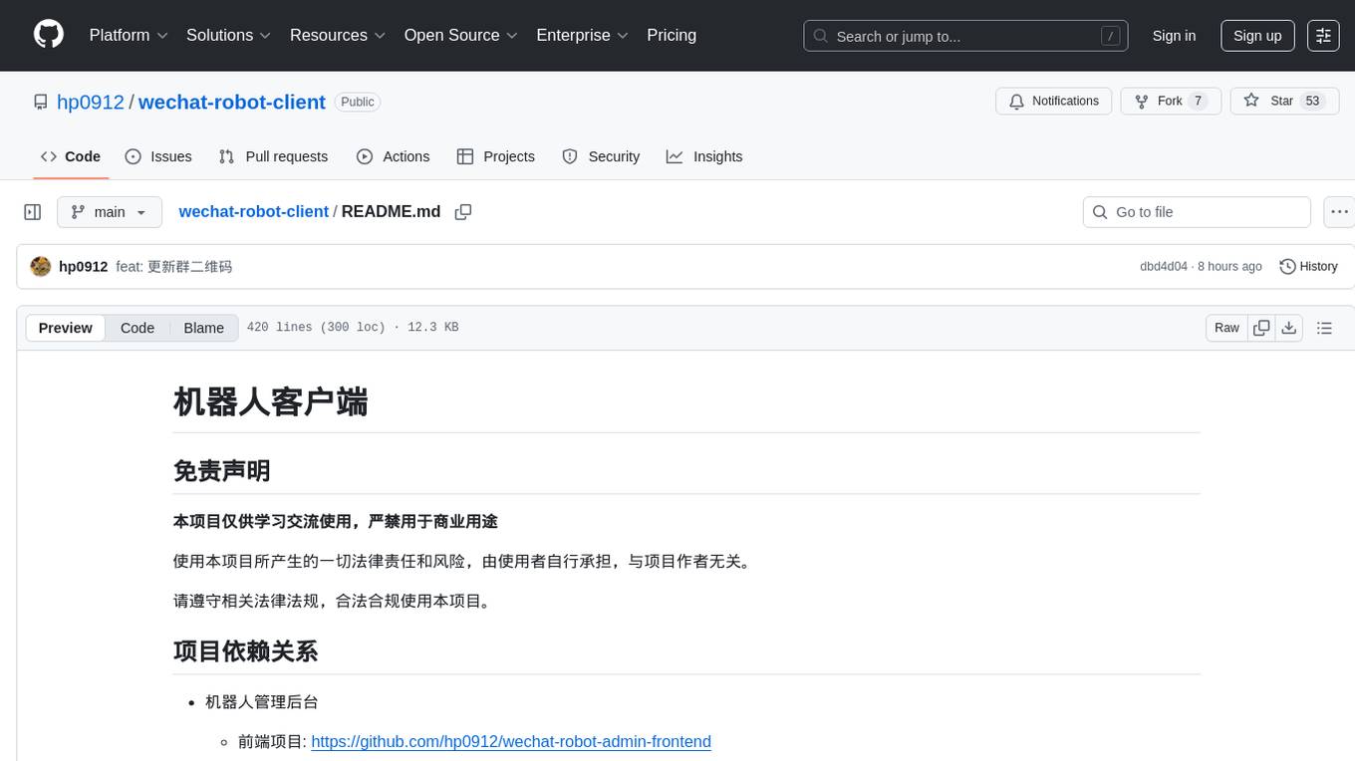The image size is (1355, 761).
Task: Expand the Resources menu
Action: tap(337, 35)
